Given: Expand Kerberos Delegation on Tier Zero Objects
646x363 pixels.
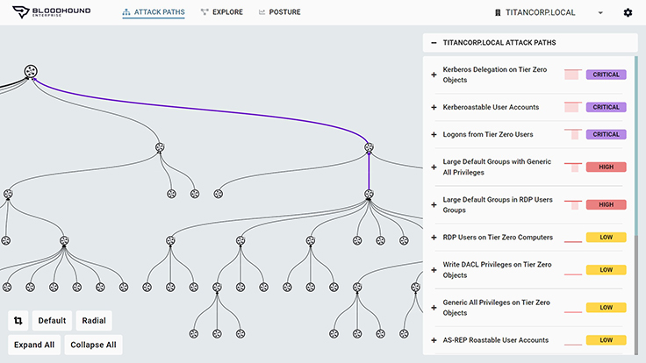Looking at the screenshot, I should point(434,75).
